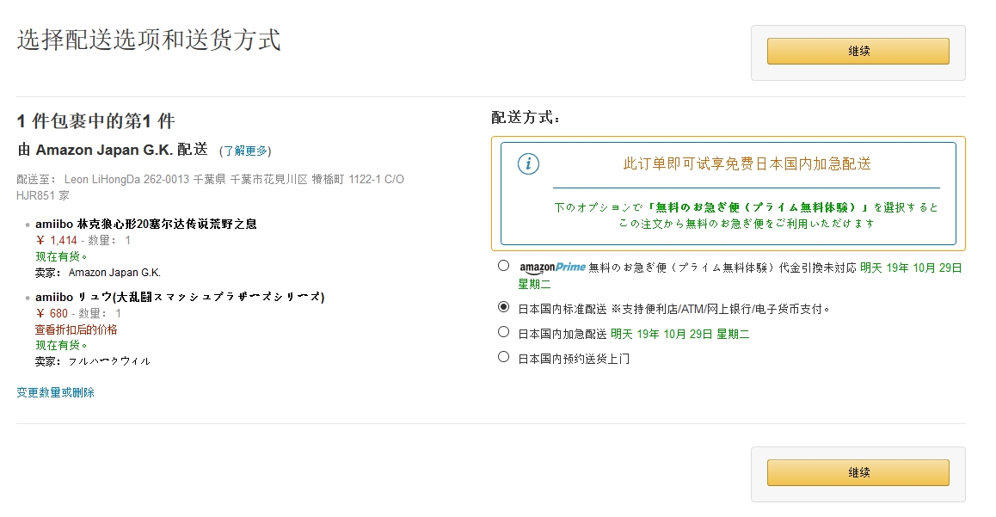Click the 变更数量或删除 link
The image size is (996, 517).
(x=55, y=392)
